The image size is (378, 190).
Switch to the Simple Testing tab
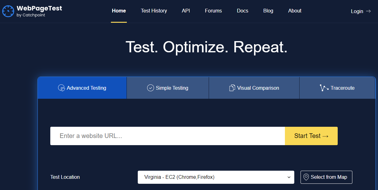[x=168, y=88]
